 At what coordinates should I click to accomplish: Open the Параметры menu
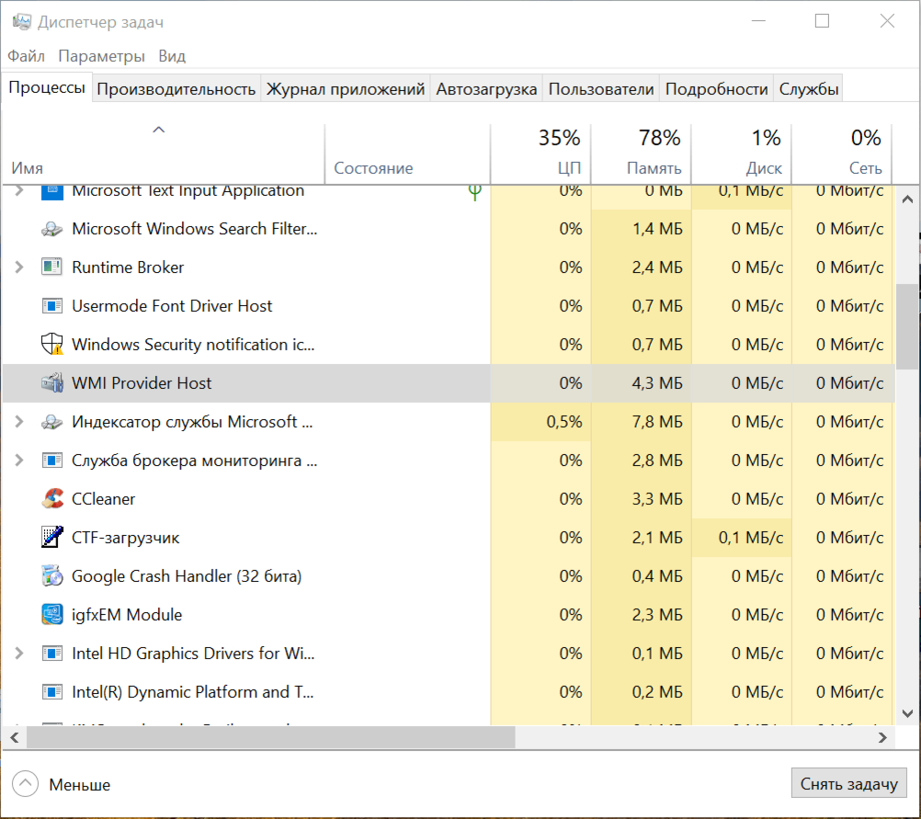click(x=101, y=56)
